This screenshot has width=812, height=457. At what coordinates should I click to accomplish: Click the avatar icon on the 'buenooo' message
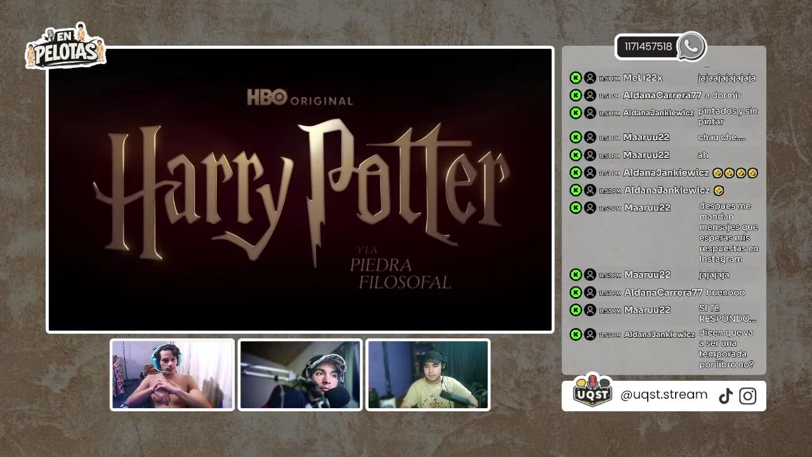(x=590, y=293)
